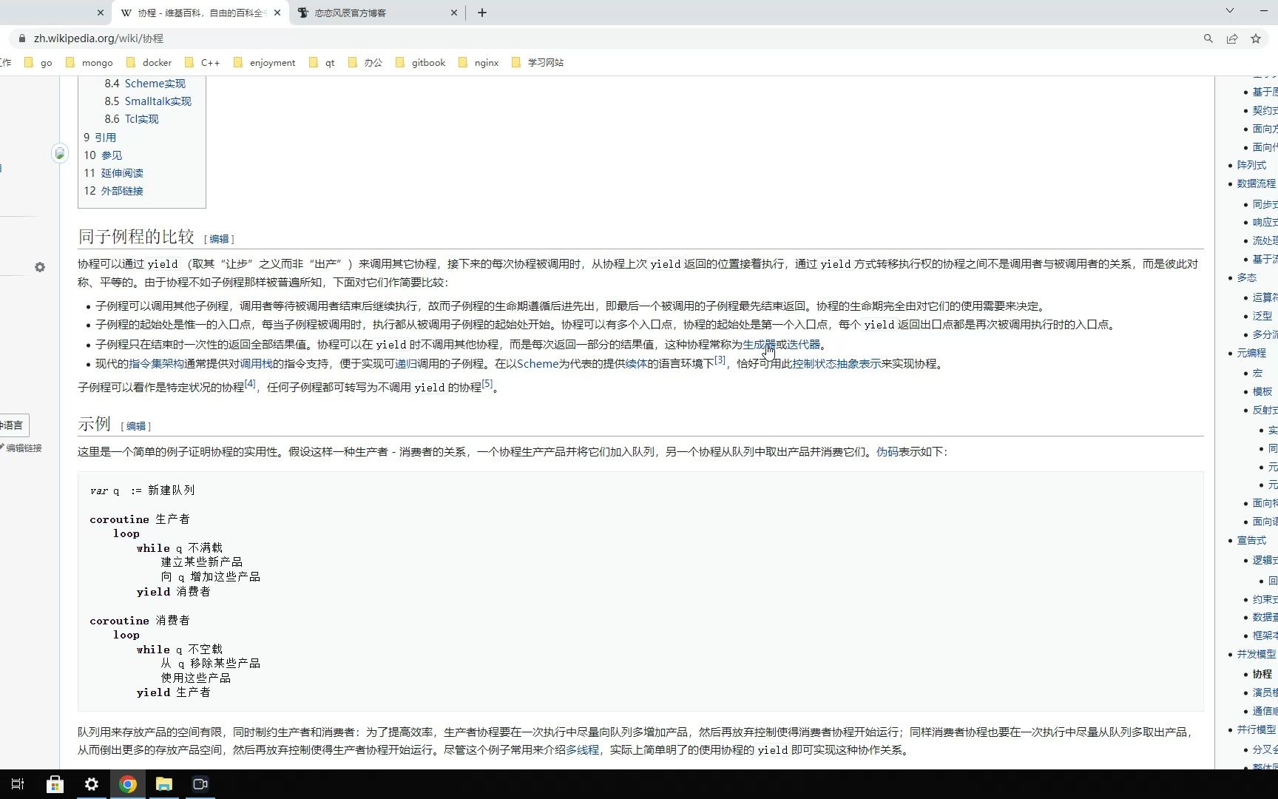
Task: Edit the 同子例程的比较 section
Action: click(219, 239)
